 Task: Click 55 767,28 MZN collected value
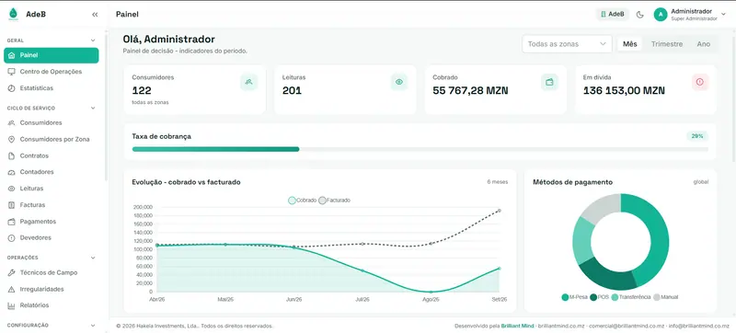470,91
